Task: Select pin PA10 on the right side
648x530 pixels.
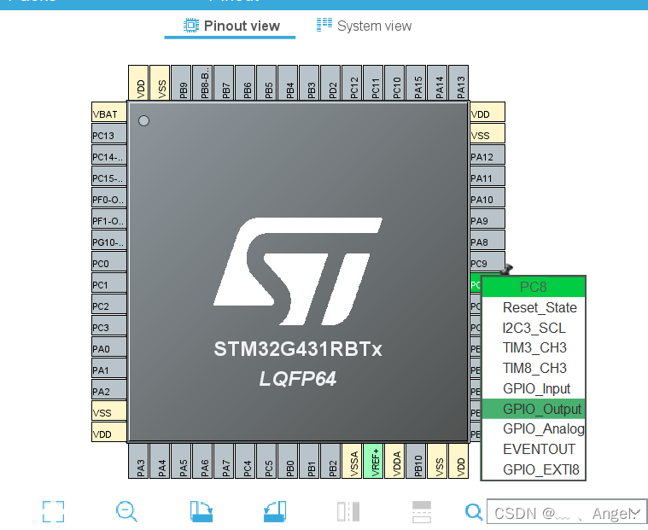Action: coord(487,197)
